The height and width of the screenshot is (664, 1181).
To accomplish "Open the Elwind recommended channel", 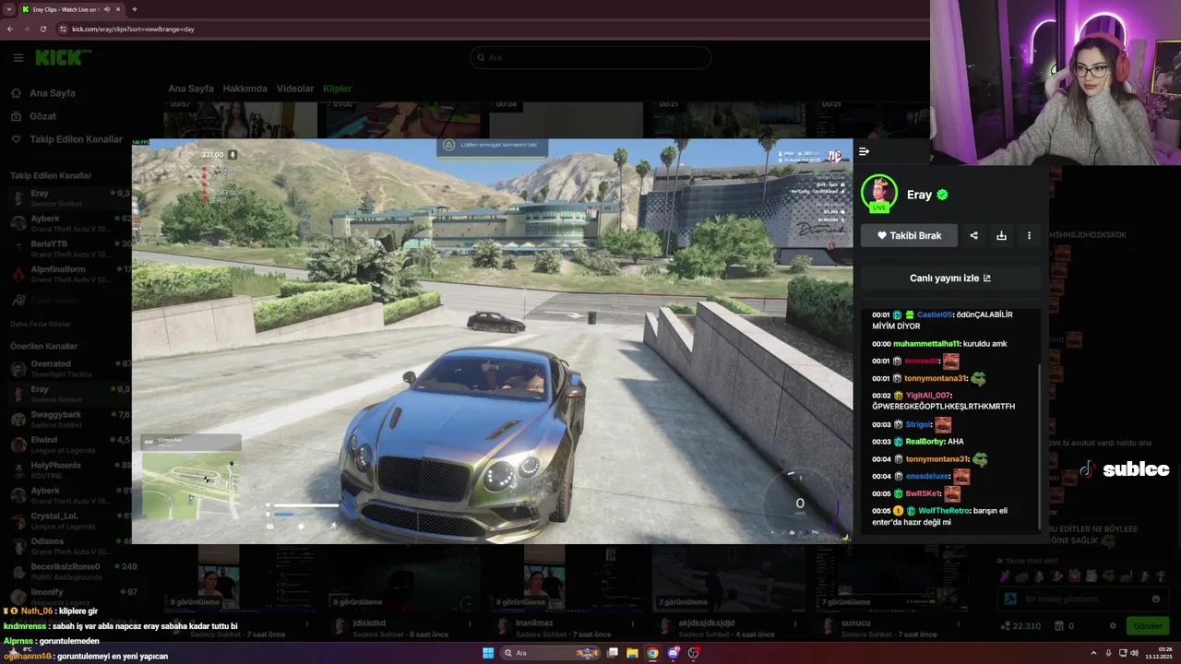I will pyautogui.click(x=69, y=445).
